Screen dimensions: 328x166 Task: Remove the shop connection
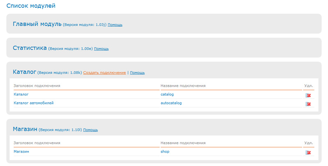click(x=308, y=152)
